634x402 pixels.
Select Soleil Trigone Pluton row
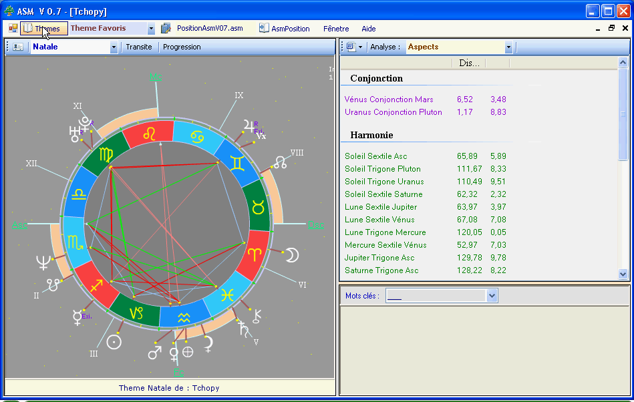click(425, 169)
